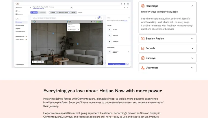Select the blue Heatmap mode button
Screen dimensions: 208x118
[x=34, y=12]
